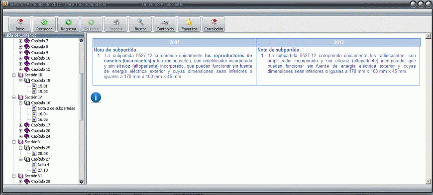Expand Capítulo 12 node
The height and width of the screenshot is (195, 433).
click(20, 69)
